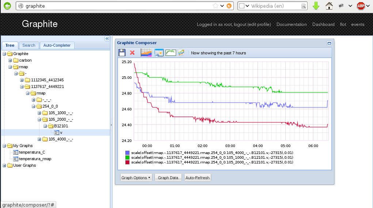This screenshot has height=208, width=373.
Task: Select the v metric leaf icon
Action: (57, 132)
